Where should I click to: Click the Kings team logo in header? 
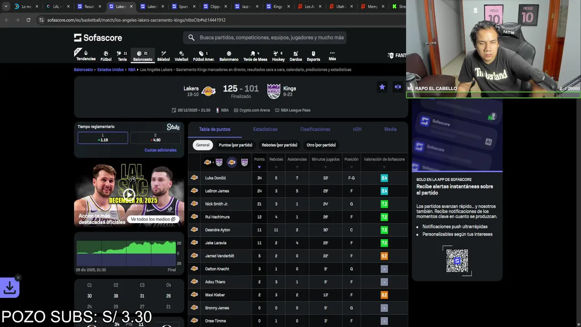click(274, 91)
